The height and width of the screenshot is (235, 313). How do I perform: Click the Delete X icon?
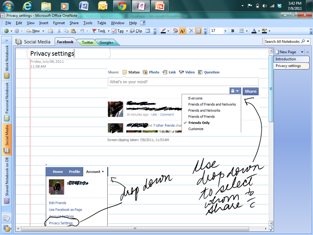pos(191,31)
